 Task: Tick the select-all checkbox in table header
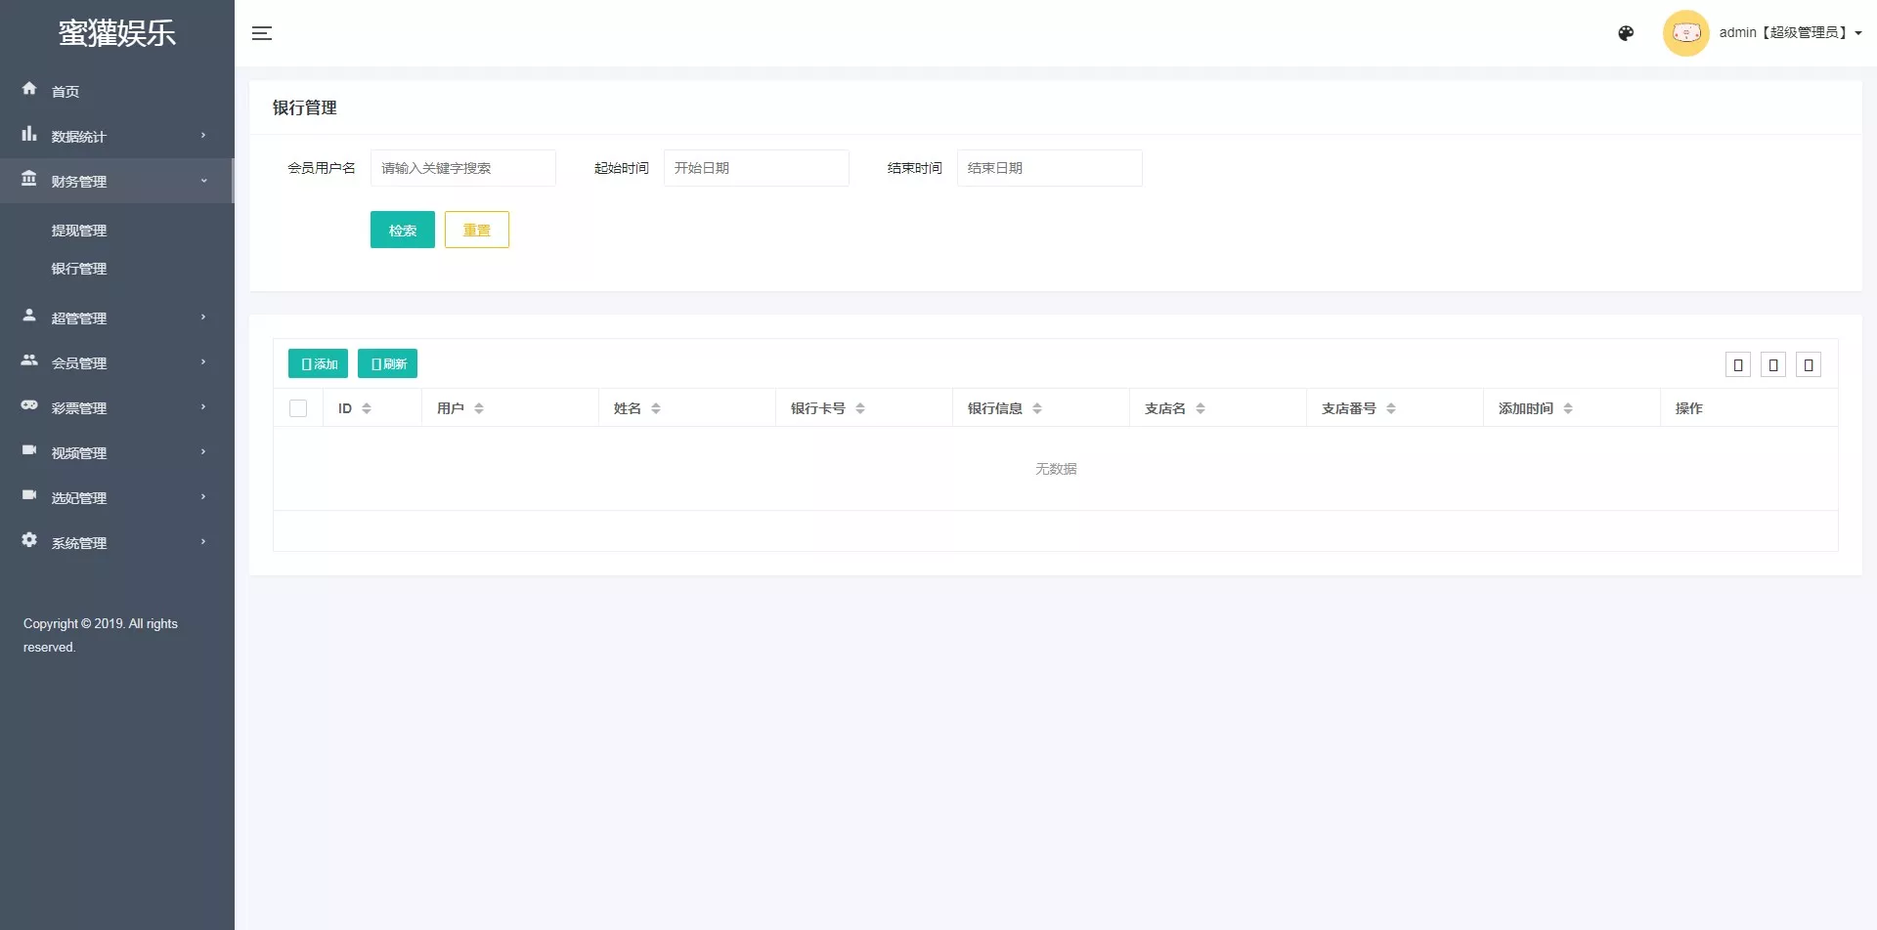299,407
